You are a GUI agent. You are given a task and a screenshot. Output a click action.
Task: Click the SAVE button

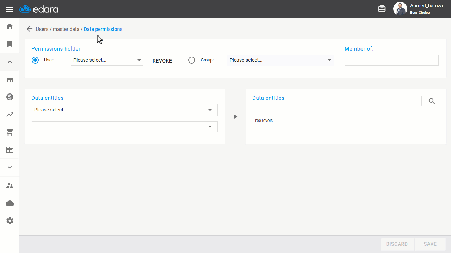click(430, 244)
